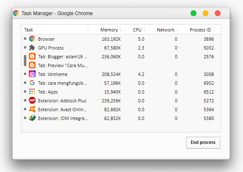
Task: Click the 2.3 CPU value
Action: click(x=141, y=48)
